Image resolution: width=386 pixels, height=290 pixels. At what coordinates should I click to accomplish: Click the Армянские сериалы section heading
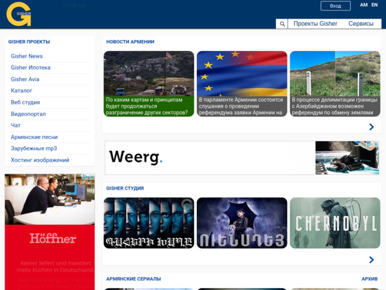coord(133,279)
